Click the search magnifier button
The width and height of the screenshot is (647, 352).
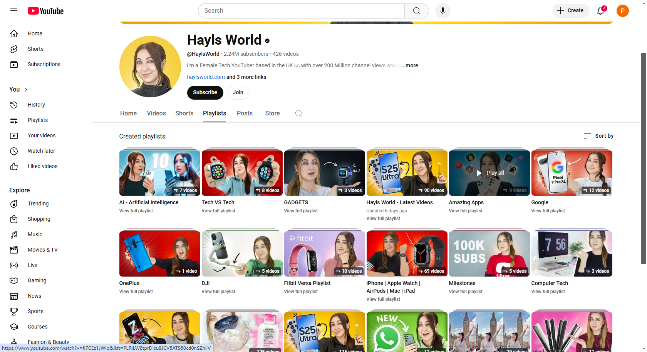click(417, 11)
